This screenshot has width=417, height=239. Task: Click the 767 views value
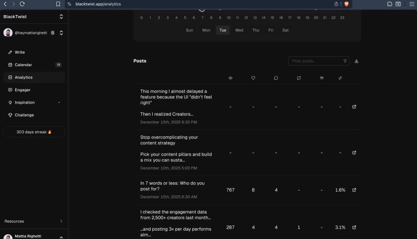point(230,190)
